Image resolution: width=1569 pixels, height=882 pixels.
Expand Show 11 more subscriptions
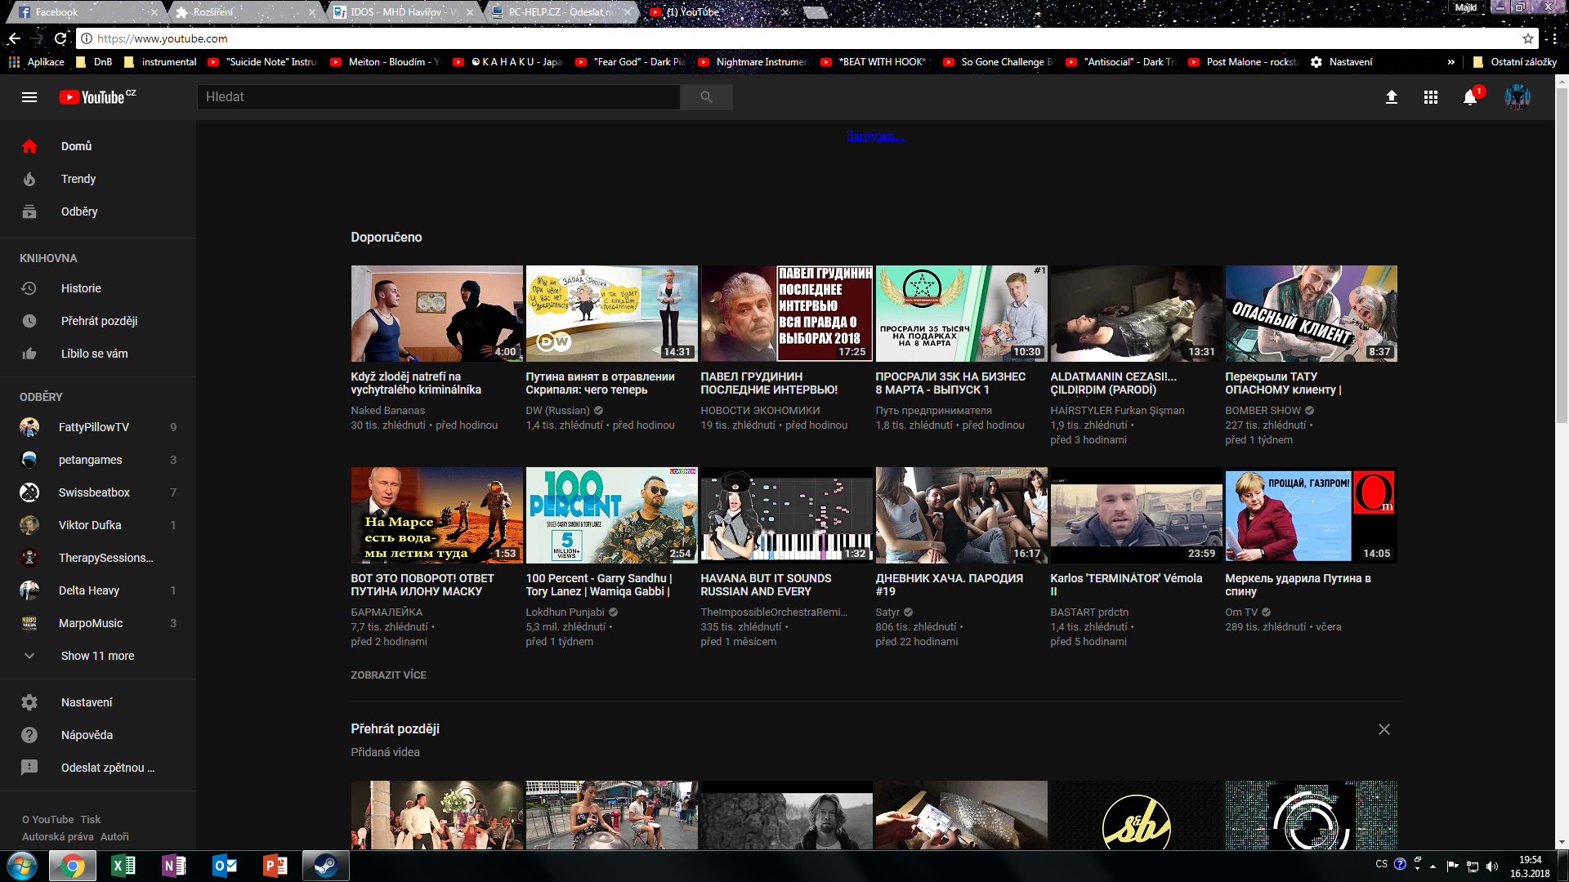(x=97, y=656)
